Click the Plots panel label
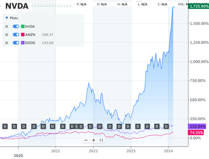 pyautogui.click(x=14, y=18)
